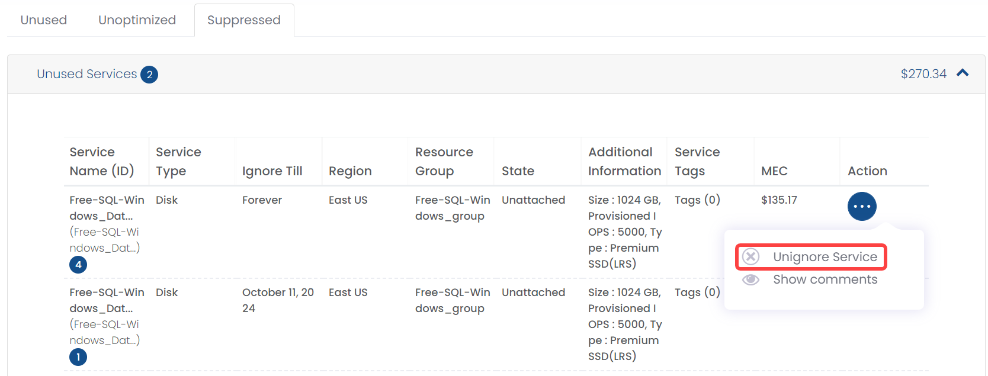The width and height of the screenshot is (988, 376).
Task: Click the State column header
Action: point(518,171)
